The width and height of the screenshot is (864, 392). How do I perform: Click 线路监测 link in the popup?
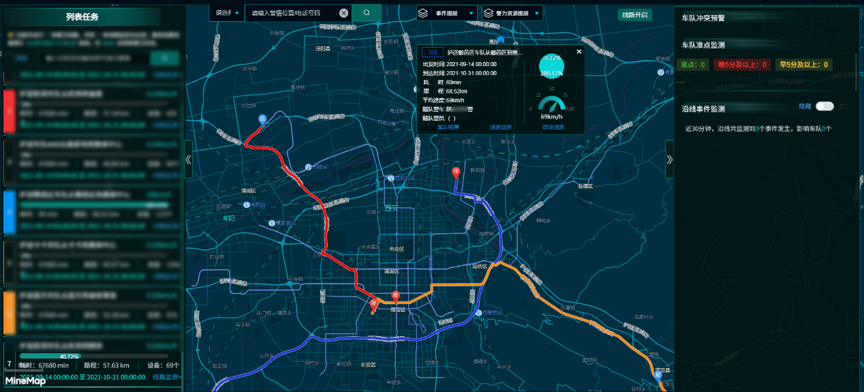[x=500, y=127]
